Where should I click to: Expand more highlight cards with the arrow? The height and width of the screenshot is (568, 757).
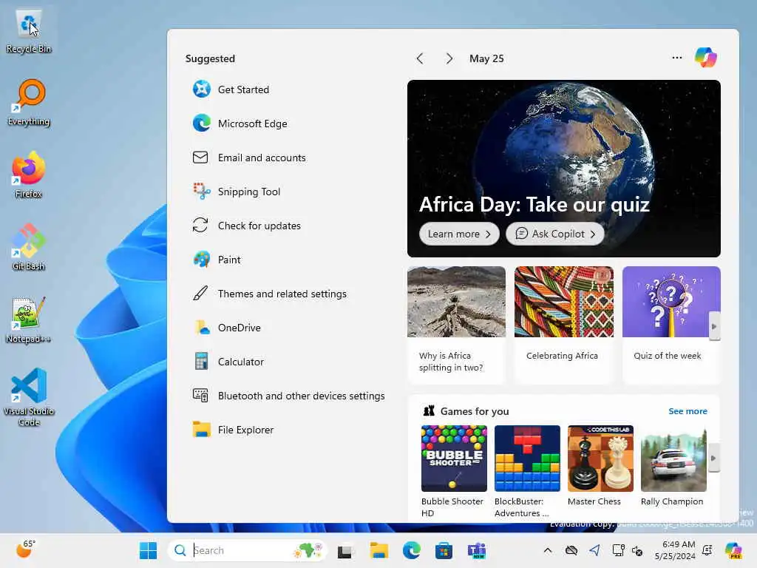(714, 326)
